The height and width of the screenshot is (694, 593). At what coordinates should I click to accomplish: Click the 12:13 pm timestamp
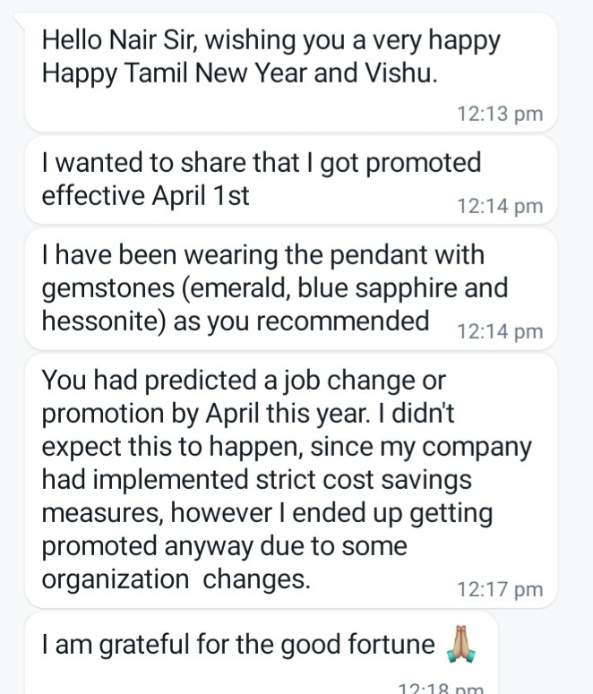(x=499, y=114)
